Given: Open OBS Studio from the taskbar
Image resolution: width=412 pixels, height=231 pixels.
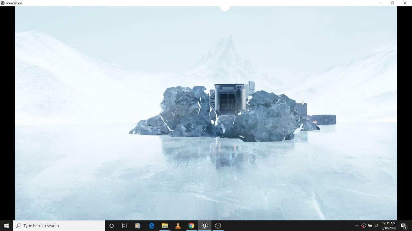Looking at the screenshot, I should click(x=218, y=226).
